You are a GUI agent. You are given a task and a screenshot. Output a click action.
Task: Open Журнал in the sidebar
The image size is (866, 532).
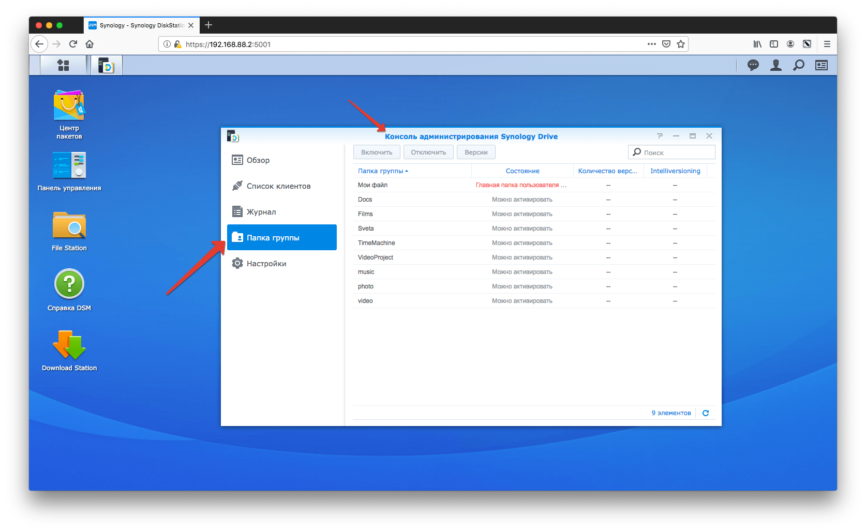tap(282, 212)
